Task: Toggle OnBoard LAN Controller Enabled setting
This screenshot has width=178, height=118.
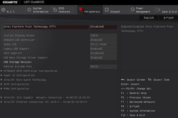Action: point(103,40)
